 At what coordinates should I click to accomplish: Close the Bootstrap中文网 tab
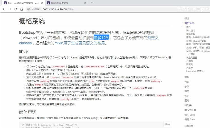(85, 3)
